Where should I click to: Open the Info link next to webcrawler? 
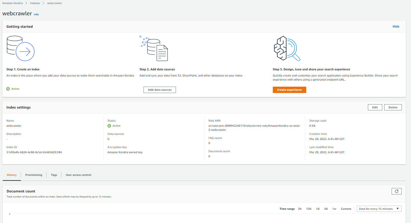(x=36, y=15)
